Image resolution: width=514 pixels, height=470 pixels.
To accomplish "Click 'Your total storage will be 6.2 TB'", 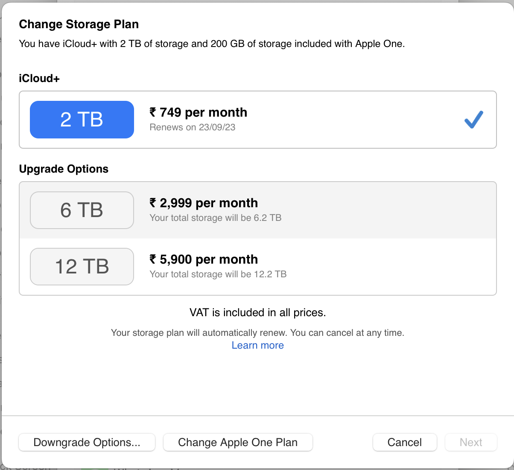I will [x=215, y=218].
